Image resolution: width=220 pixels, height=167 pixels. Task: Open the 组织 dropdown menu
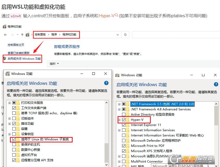pos(54,64)
